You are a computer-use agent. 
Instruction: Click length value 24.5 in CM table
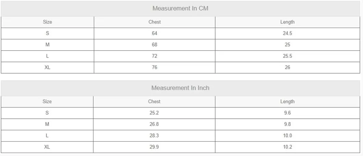(287, 33)
